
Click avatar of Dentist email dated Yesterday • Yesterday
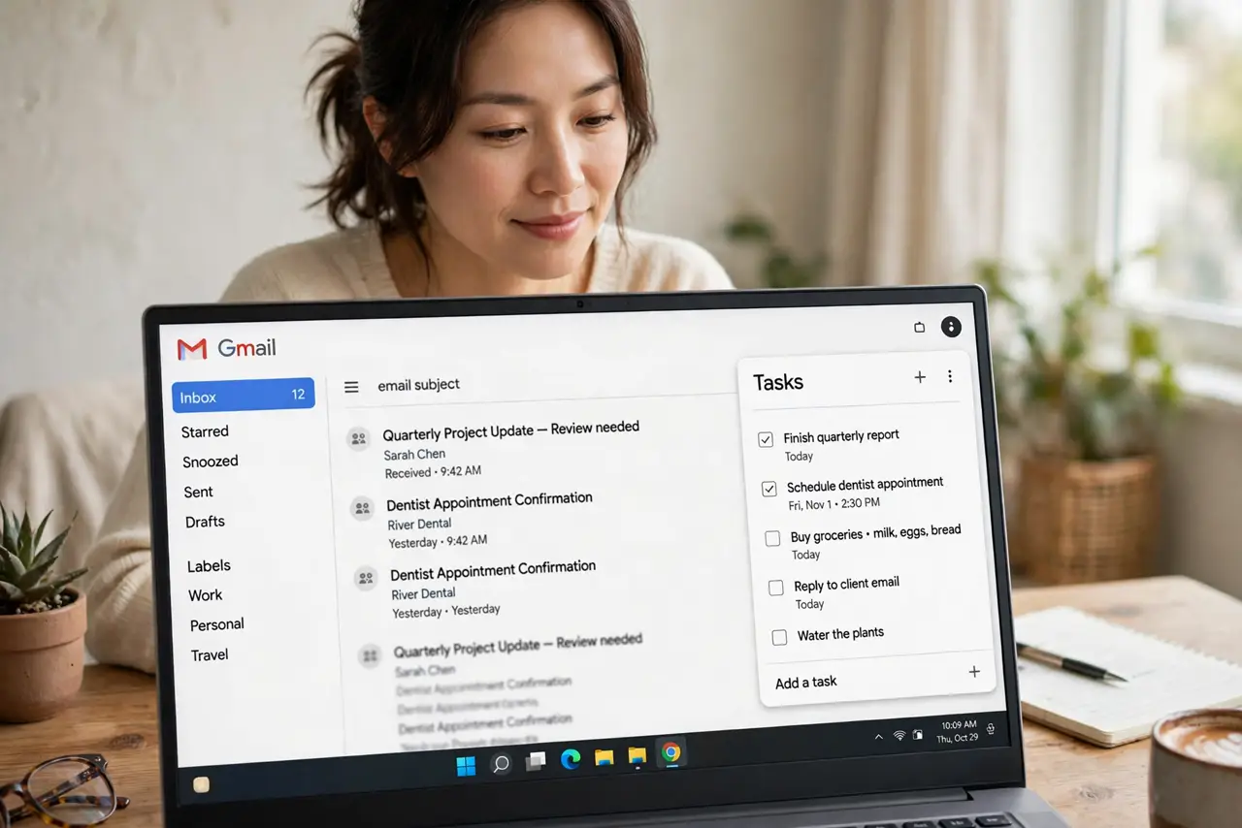click(x=366, y=578)
